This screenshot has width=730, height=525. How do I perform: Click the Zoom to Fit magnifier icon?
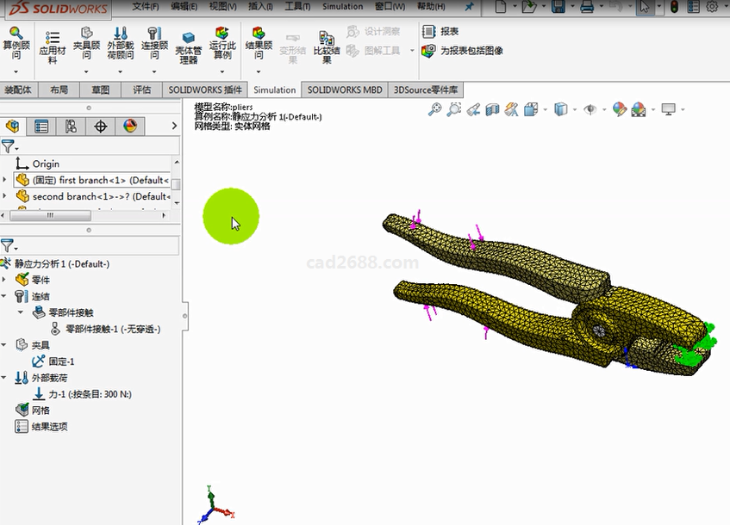[x=435, y=109]
